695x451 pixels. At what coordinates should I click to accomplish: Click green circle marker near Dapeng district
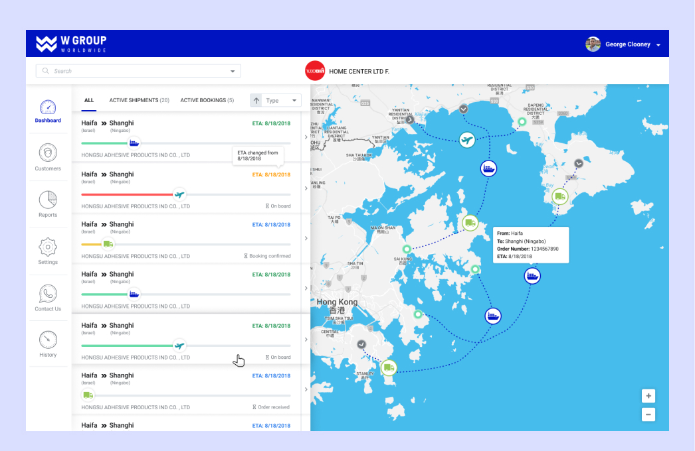pyautogui.click(x=522, y=122)
